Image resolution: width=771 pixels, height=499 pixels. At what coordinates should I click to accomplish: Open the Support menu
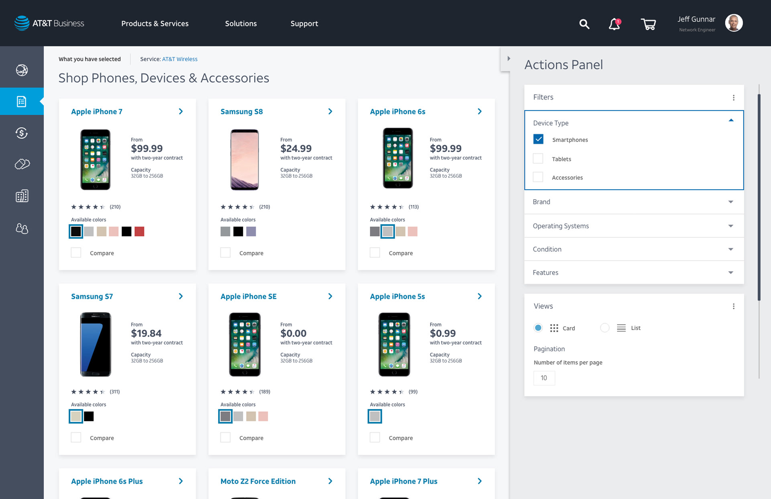[304, 24]
